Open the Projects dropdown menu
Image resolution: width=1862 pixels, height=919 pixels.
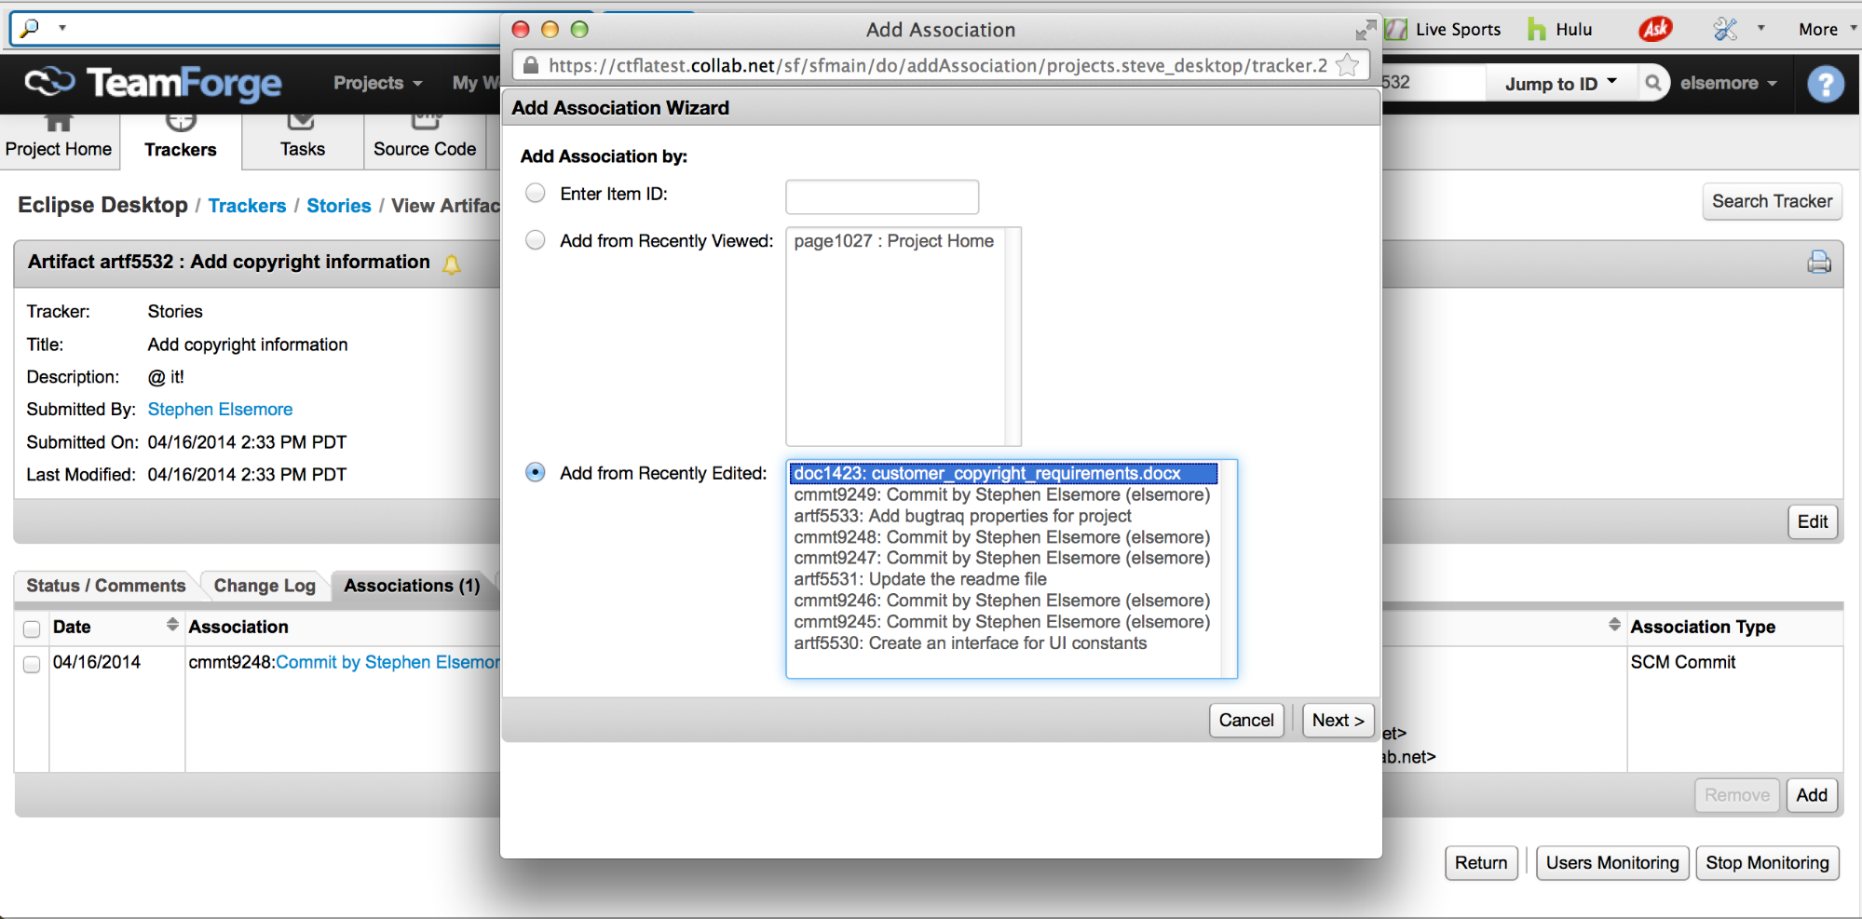377,83
